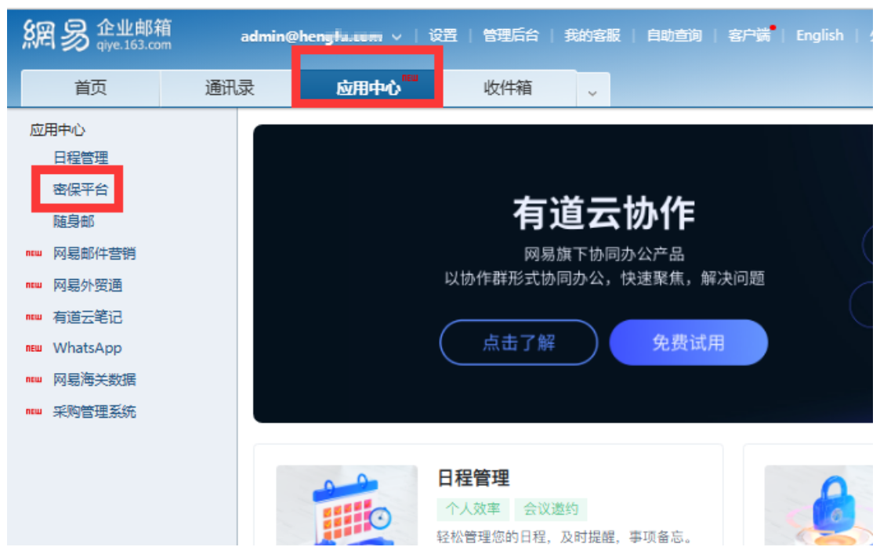Click the NetEase enterprise mailbox logo
The height and width of the screenshot is (547, 880).
[97, 34]
